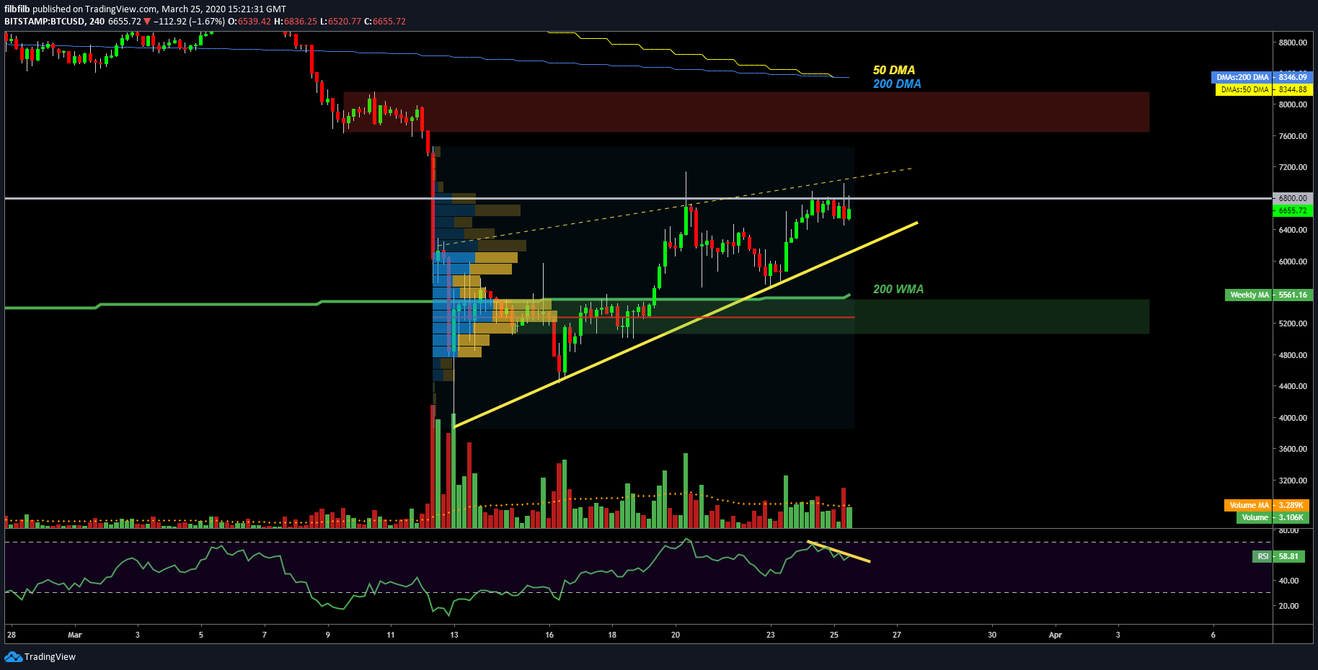Select the orange Volume MA 3.289K label
Screen dimensions: 1318x670
pyautogui.click(x=1268, y=505)
